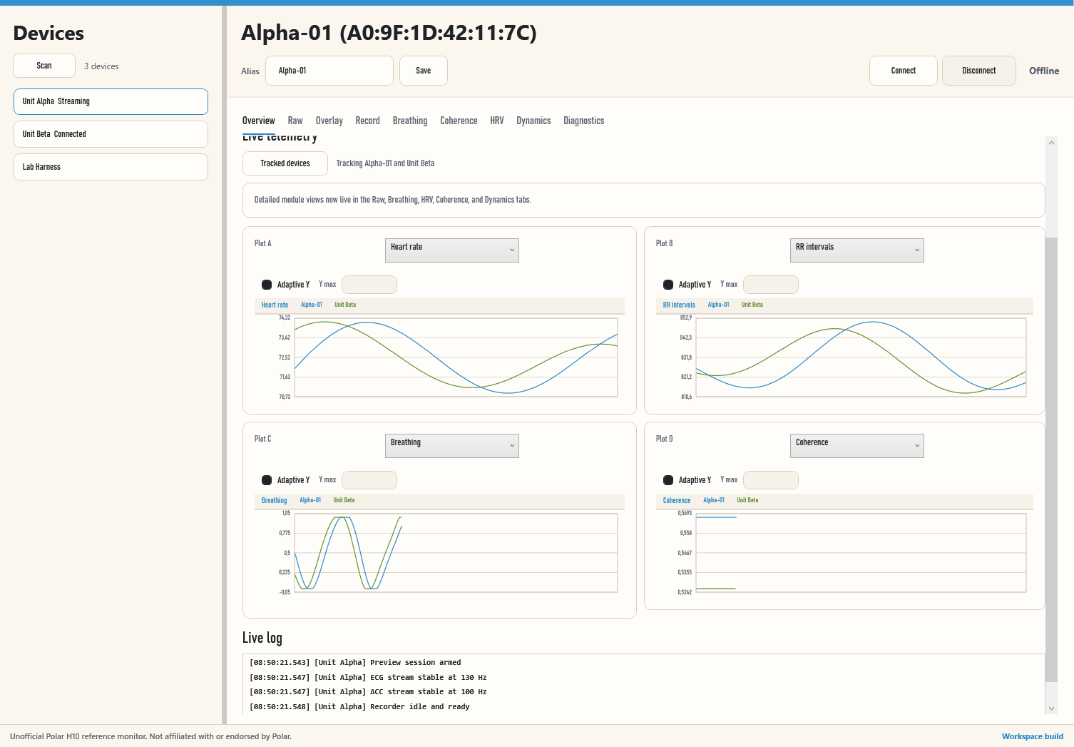Open the Heart rate dropdown in Plot A
The image size is (1074, 747).
[x=452, y=250]
